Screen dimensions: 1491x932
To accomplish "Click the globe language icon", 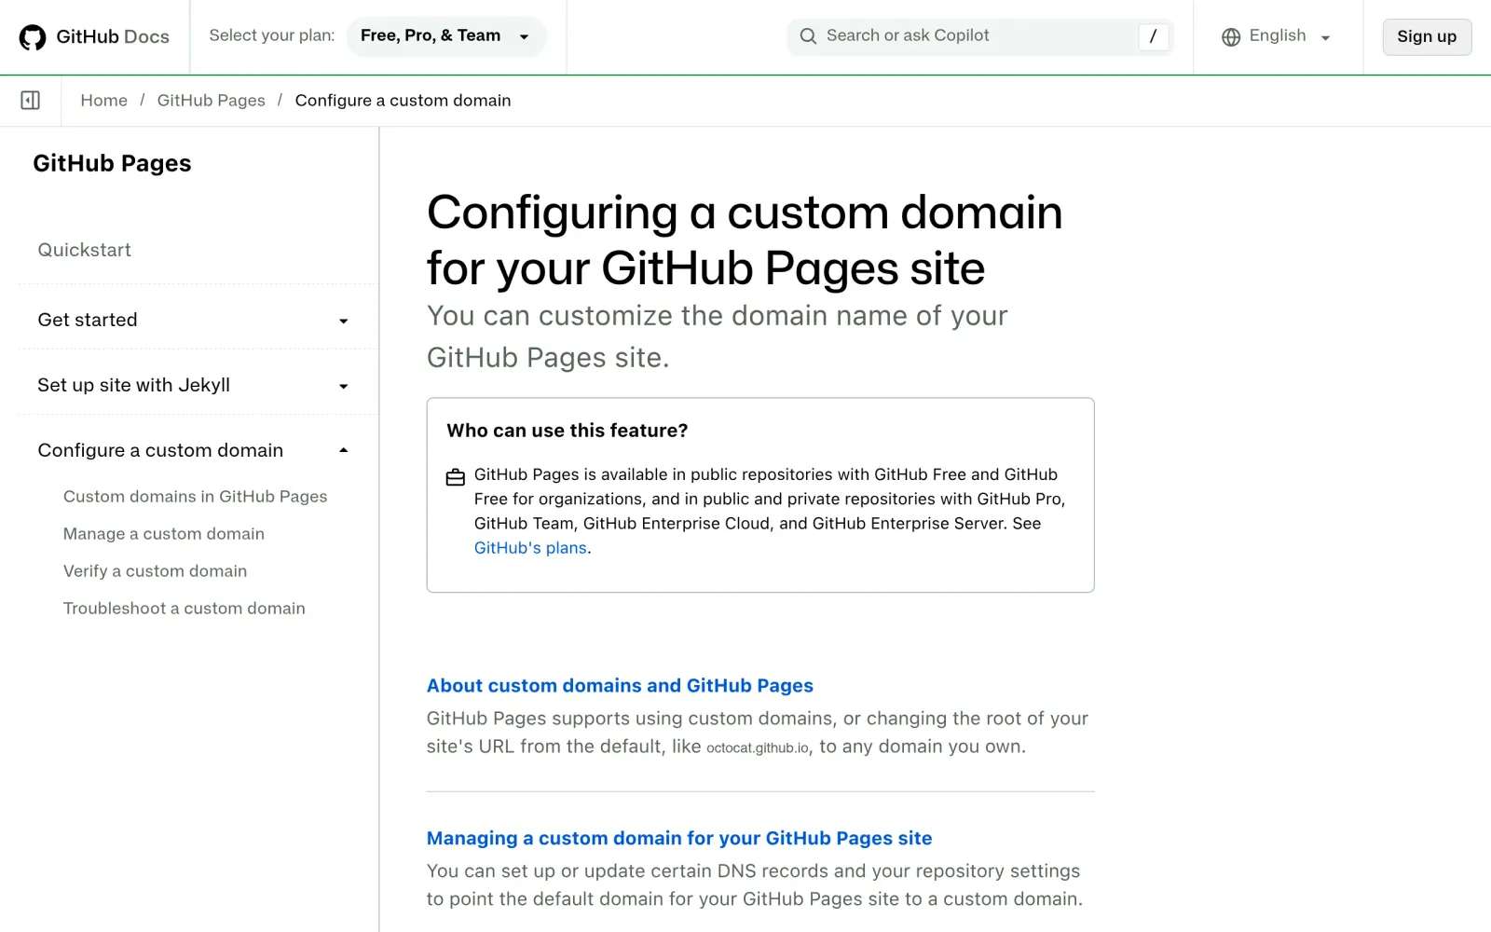I will point(1231,37).
